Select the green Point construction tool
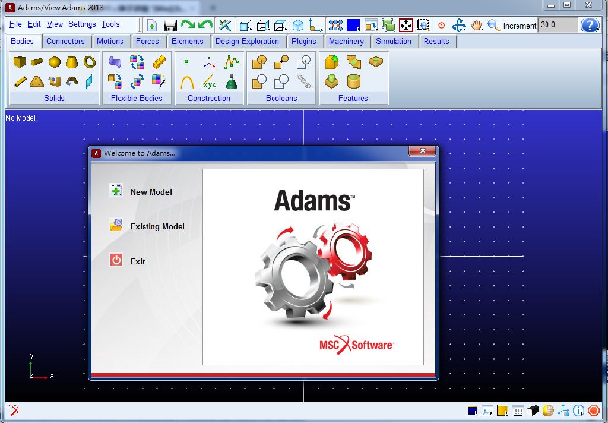 (x=186, y=61)
